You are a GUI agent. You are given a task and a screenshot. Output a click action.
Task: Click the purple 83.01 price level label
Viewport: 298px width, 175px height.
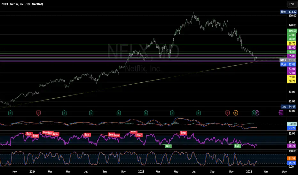[x=292, y=69]
